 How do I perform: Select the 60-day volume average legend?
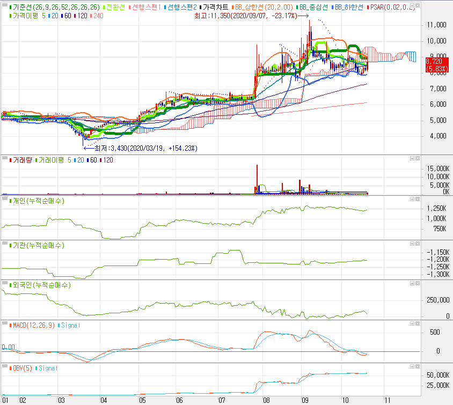point(92,160)
